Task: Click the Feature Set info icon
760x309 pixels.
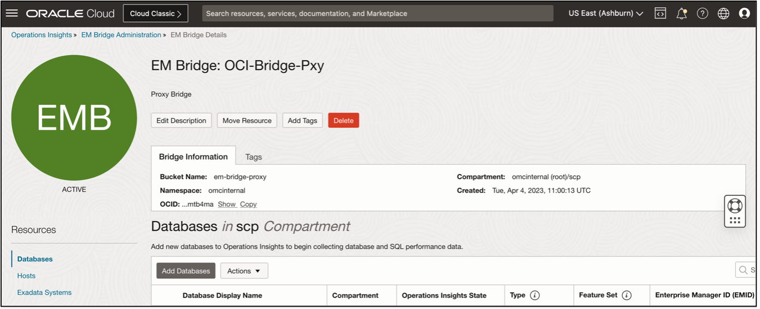Action: click(x=627, y=295)
